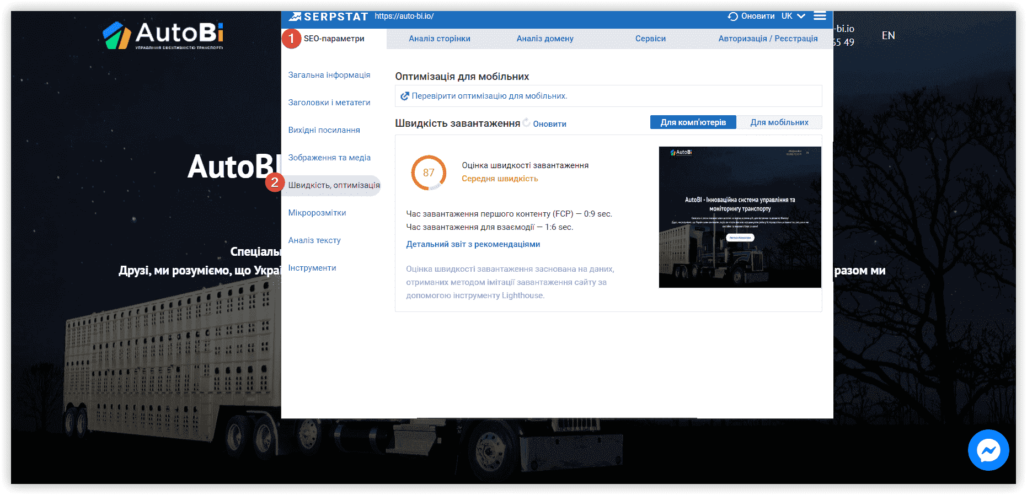1027x495 pixels.
Task: Select Зображення та медіа in sidebar
Action: [x=329, y=158]
